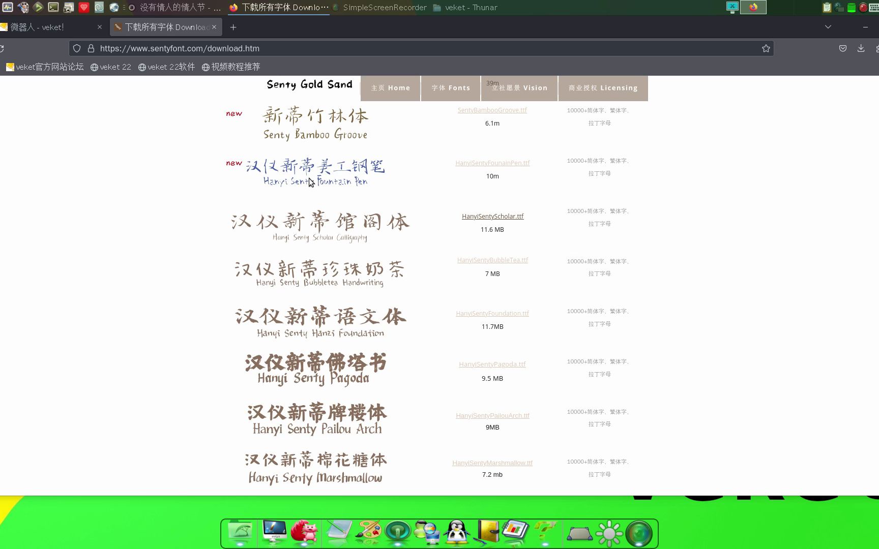879x549 pixels.
Task: Toggle the bookmark star in the address bar
Action: click(766, 48)
